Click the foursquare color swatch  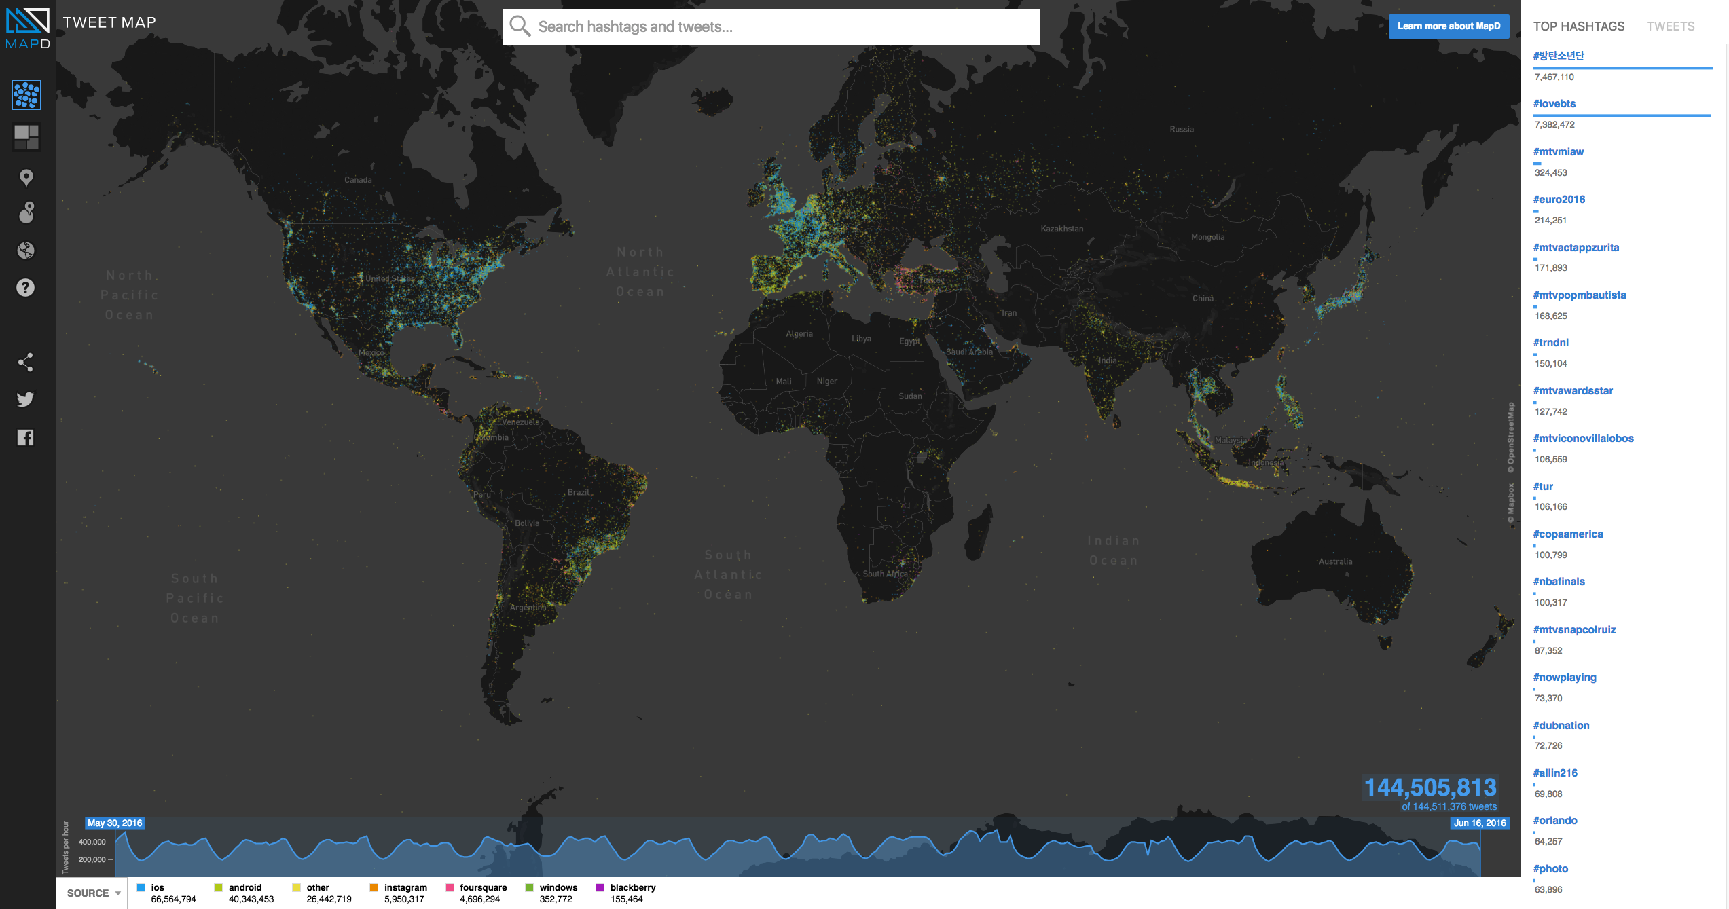(450, 887)
